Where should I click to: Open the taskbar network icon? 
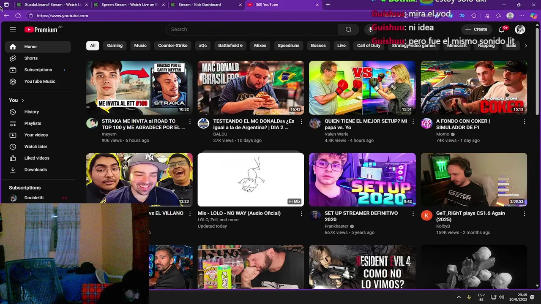(493, 297)
